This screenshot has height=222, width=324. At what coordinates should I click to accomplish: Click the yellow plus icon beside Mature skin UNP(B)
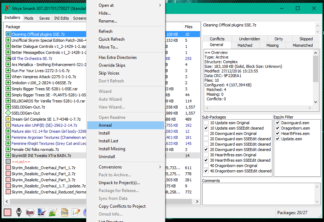click(8, 125)
